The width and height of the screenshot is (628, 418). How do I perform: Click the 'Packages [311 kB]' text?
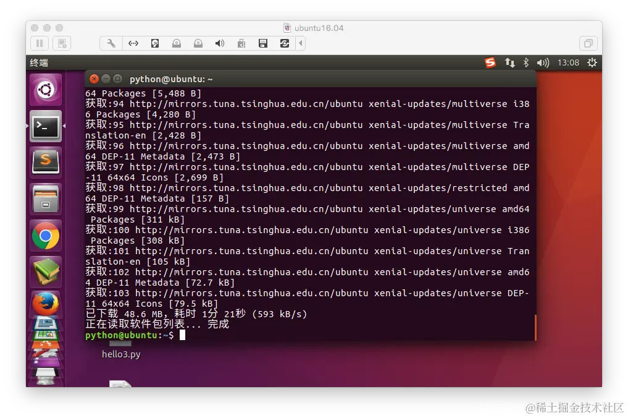pos(137,220)
